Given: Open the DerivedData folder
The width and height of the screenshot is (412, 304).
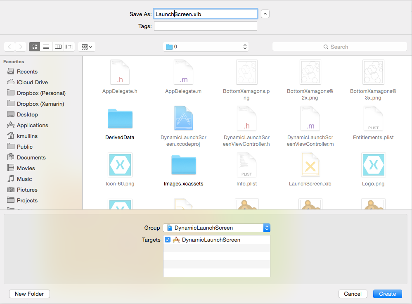Looking at the screenshot, I should pos(120,119).
